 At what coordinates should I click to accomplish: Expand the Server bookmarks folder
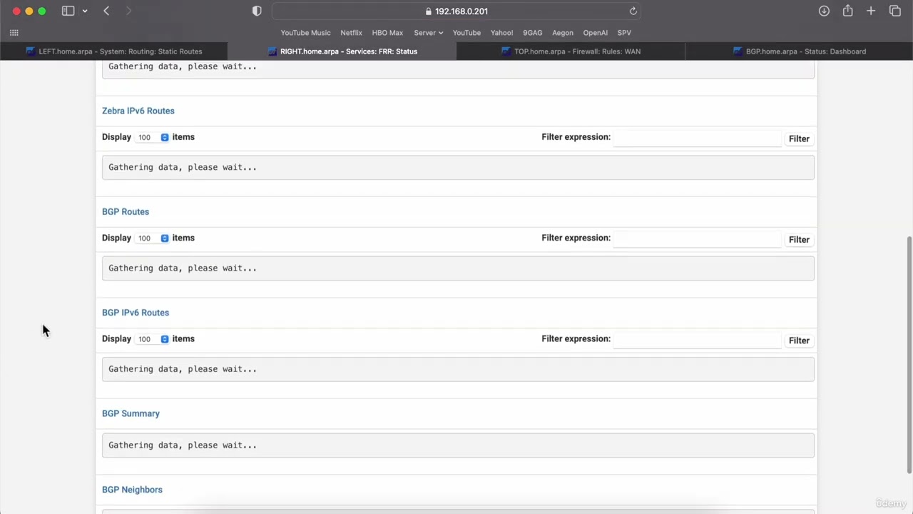[x=428, y=33]
